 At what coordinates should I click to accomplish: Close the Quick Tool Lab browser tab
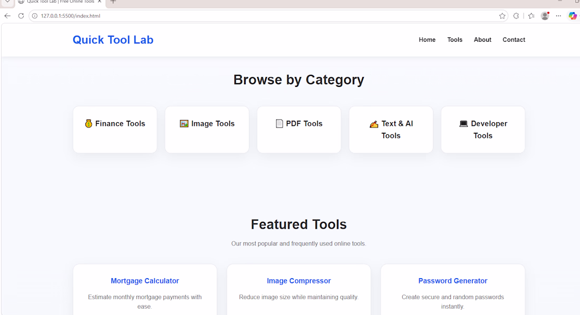pyautogui.click(x=100, y=2)
